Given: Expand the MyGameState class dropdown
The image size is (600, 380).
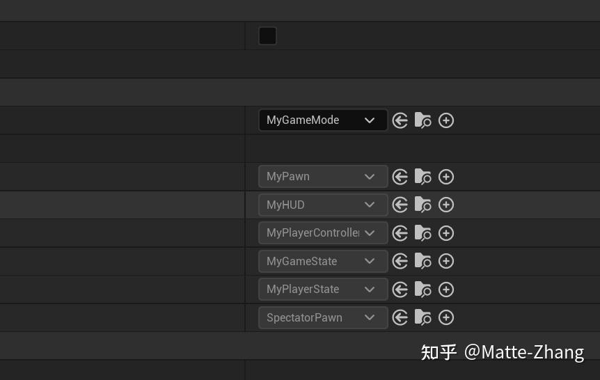Looking at the screenshot, I should (x=322, y=261).
